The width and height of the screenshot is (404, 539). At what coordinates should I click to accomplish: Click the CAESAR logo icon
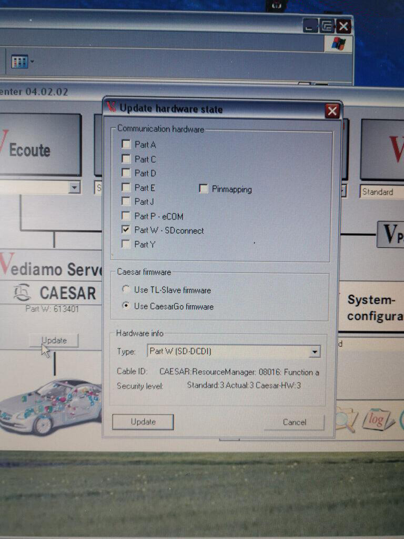[x=23, y=293]
